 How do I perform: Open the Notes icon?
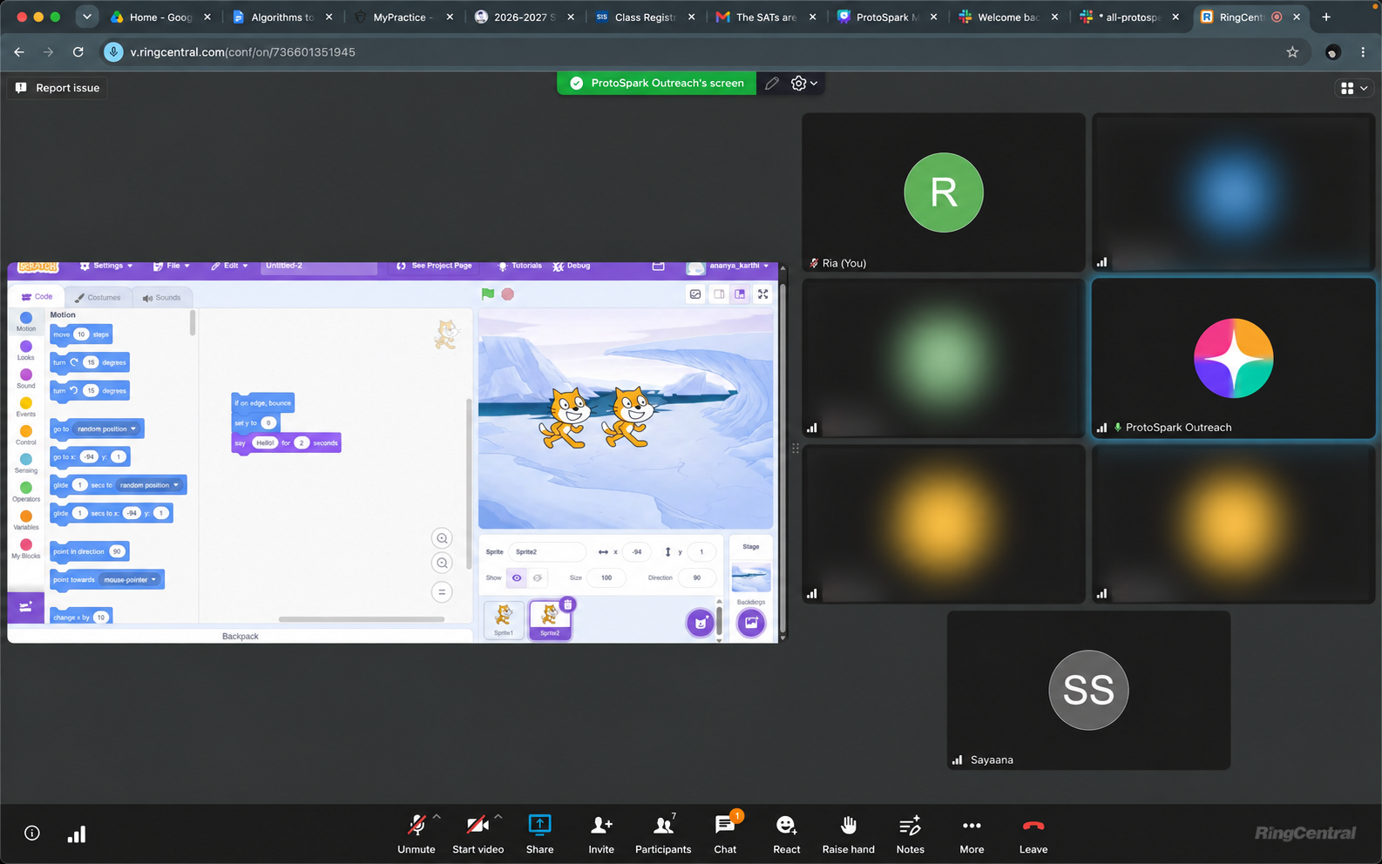pos(910,825)
